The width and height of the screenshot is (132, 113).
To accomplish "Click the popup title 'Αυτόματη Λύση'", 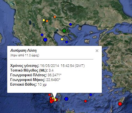I will click(x=24, y=51).
